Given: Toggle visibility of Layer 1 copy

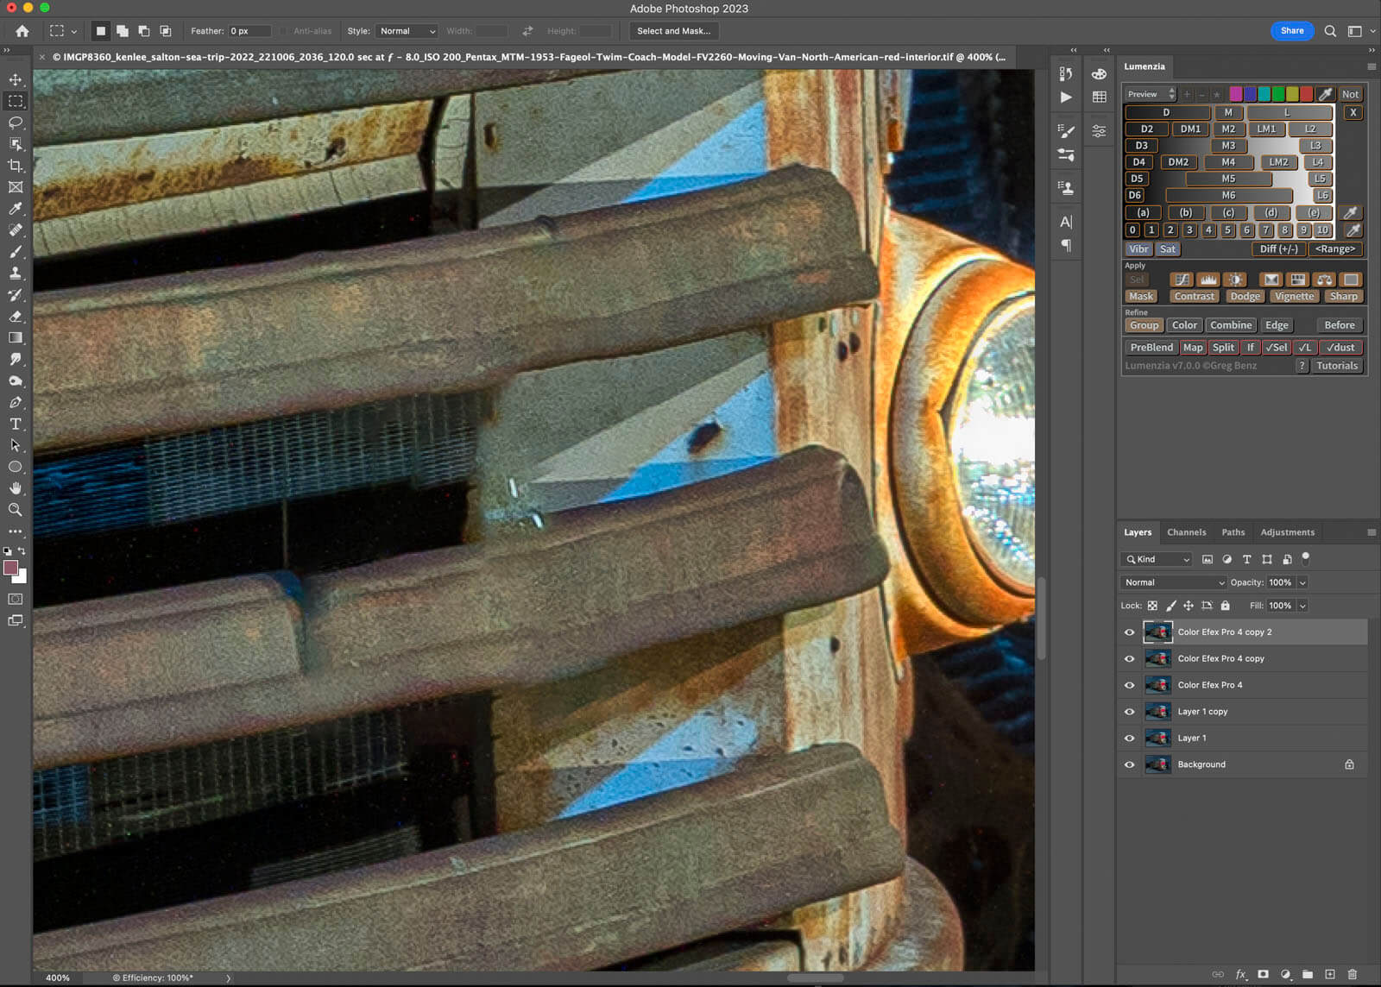Looking at the screenshot, I should point(1129,712).
